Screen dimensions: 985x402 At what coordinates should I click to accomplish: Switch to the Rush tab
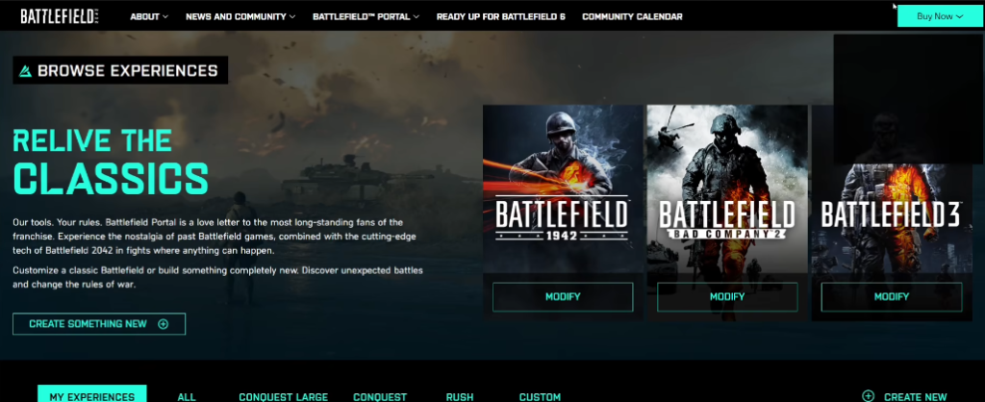coord(460,397)
